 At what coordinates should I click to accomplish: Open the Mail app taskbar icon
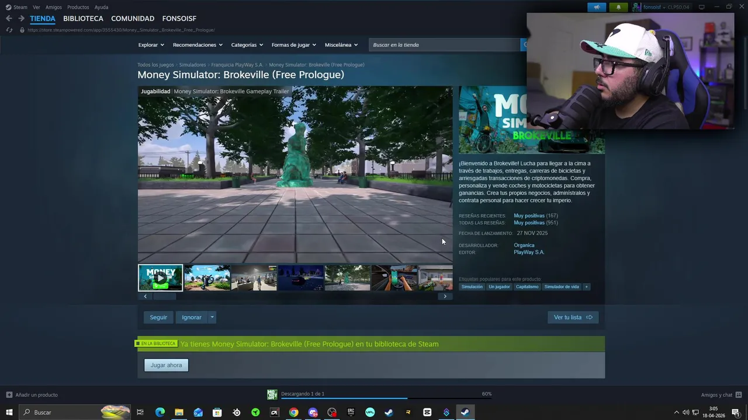pos(198,412)
